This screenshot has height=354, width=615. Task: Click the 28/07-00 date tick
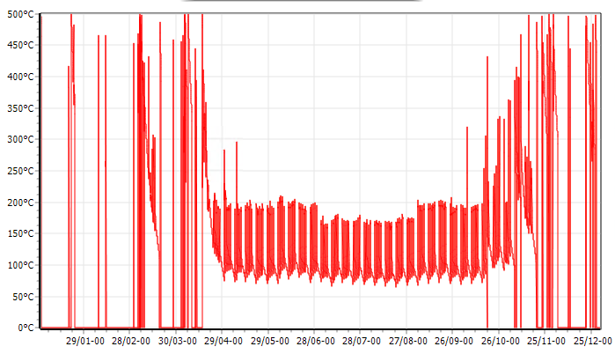[361, 341]
